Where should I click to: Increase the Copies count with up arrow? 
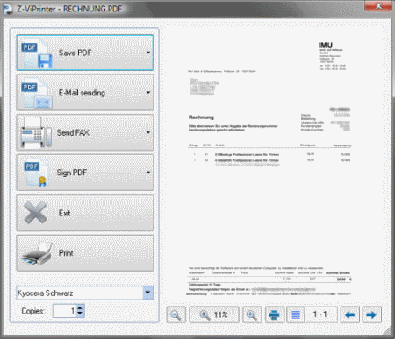pyautogui.click(x=81, y=307)
